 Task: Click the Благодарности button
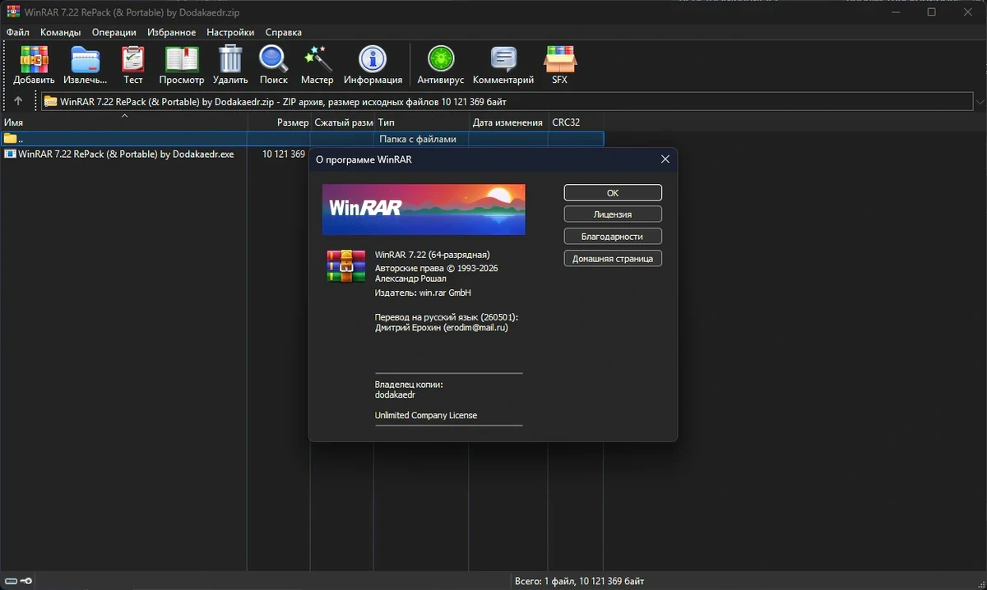pos(613,237)
